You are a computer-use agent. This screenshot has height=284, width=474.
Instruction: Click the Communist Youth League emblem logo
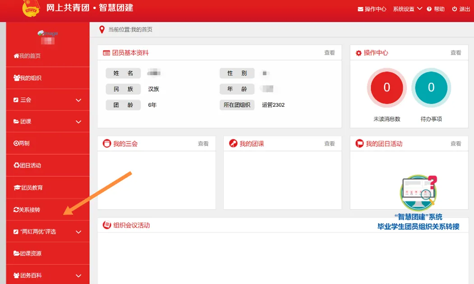point(31,9)
